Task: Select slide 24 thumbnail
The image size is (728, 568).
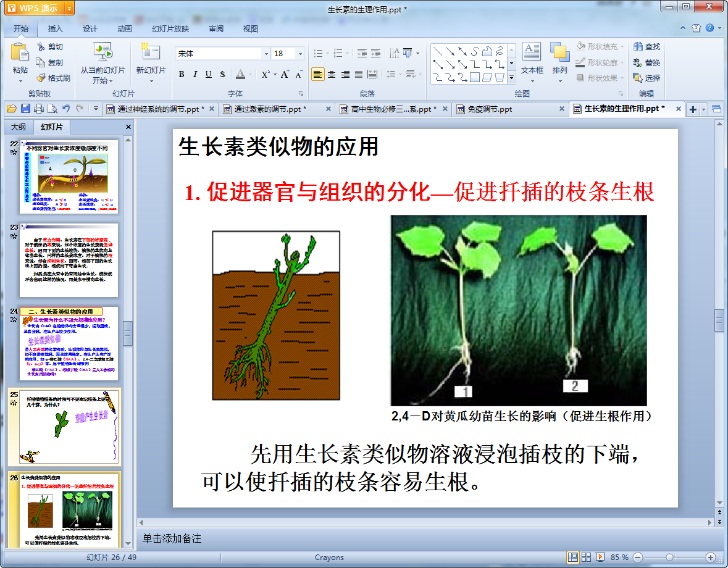Action: (69, 343)
